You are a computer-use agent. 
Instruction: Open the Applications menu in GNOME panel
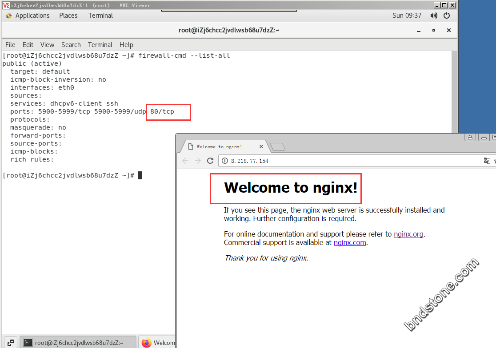coord(32,16)
